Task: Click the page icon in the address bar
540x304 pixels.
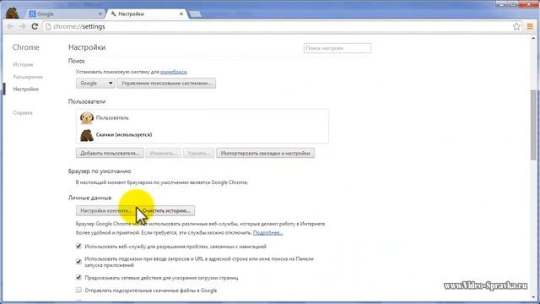Action: coord(48,26)
